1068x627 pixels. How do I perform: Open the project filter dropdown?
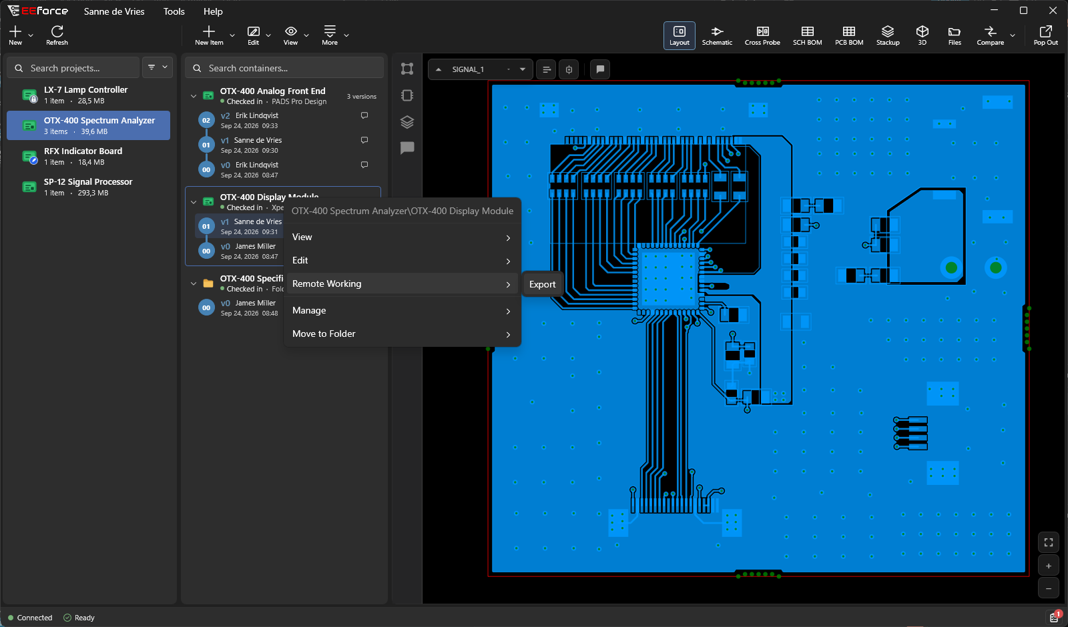[158, 67]
